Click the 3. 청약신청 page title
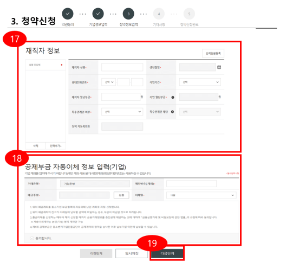286x262 pixels. point(34,21)
